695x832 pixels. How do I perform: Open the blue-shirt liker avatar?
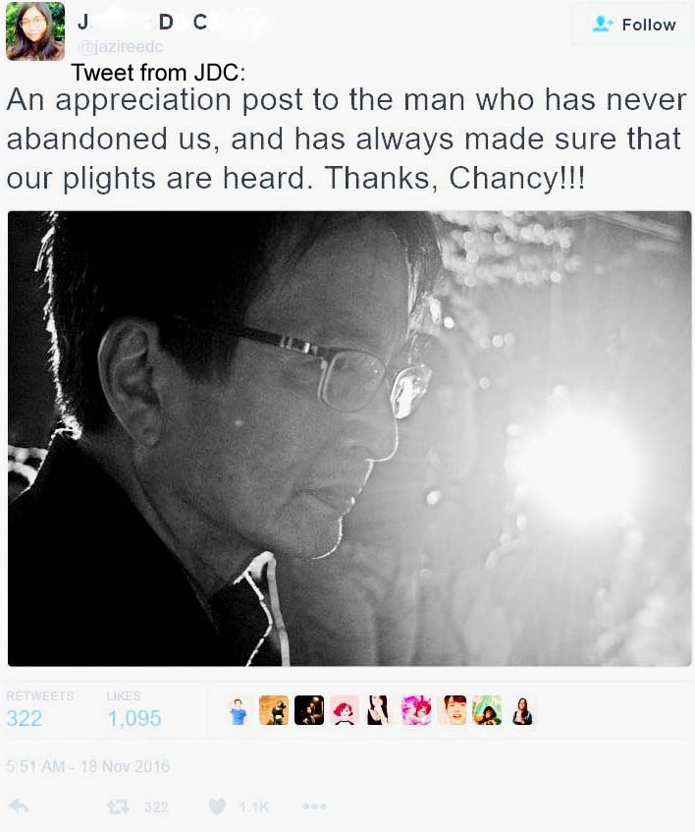pos(239,710)
